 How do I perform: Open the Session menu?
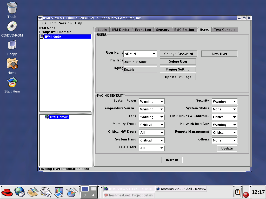[x=65, y=23]
